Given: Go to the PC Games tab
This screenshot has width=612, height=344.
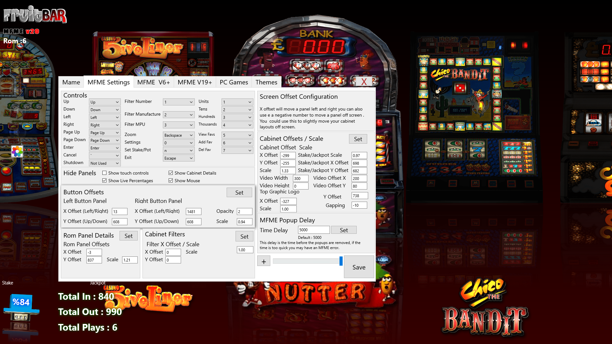Looking at the screenshot, I should click(x=234, y=82).
